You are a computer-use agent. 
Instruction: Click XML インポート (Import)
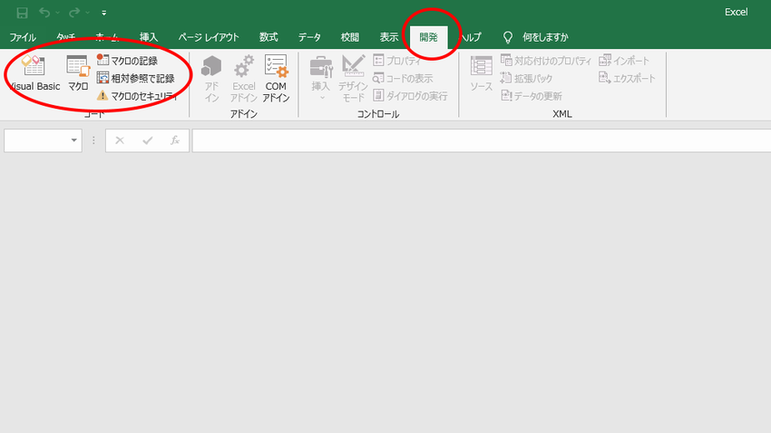(x=624, y=61)
